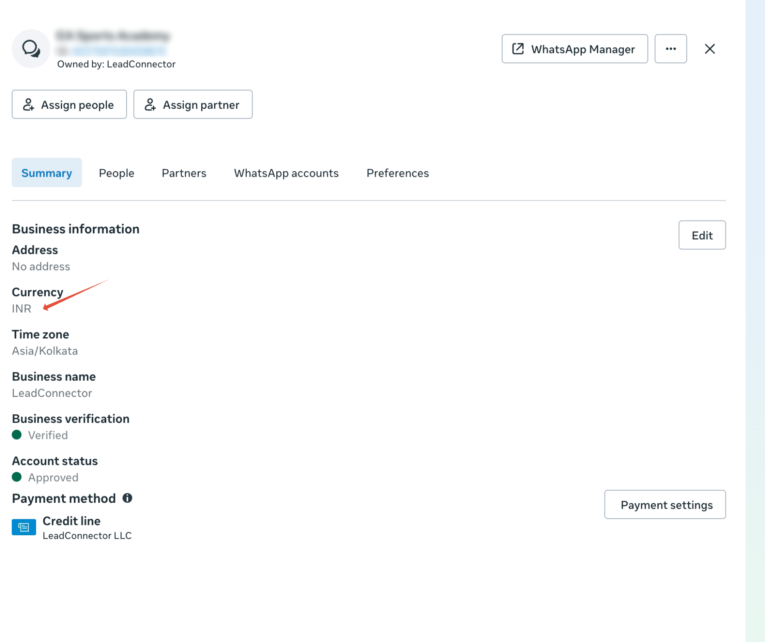Click the WhatsApp account chat bubble avatar

tap(31, 49)
